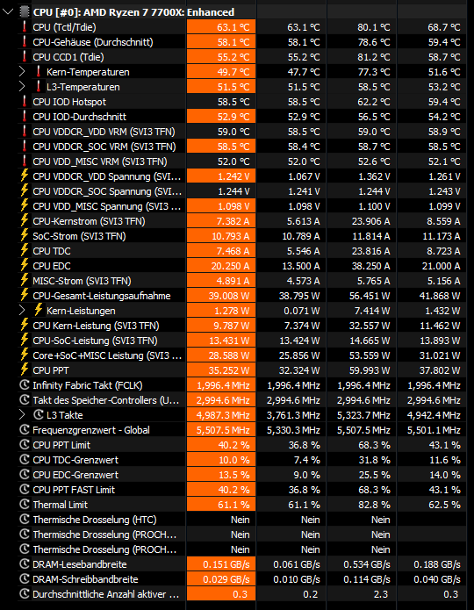Click lightning icon beside SoC-Strom
The height and width of the screenshot is (610, 474).
tap(24, 236)
